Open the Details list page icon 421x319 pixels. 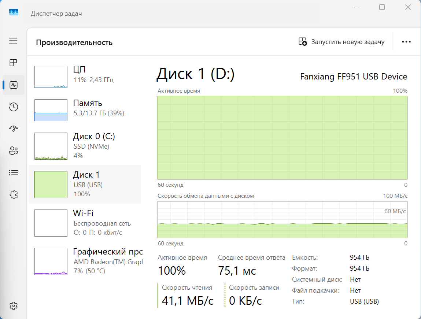pyautogui.click(x=13, y=173)
